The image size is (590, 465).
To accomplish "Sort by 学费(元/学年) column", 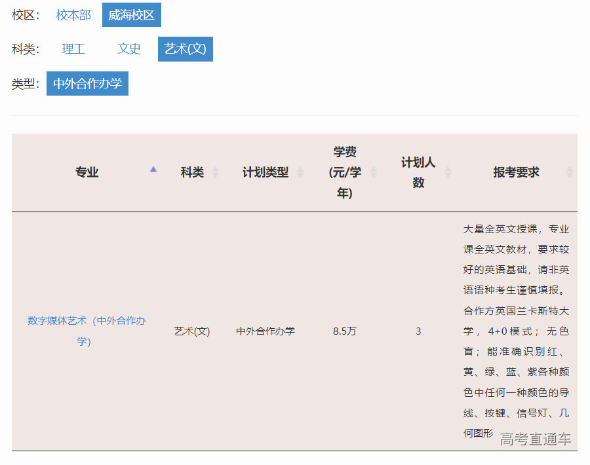I will [374, 172].
